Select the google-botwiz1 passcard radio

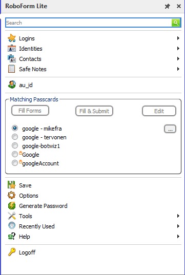coord(15,145)
